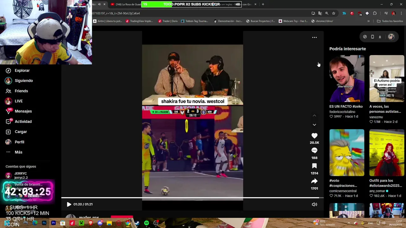The image size is (406, 228).
Task: Open chrome://dino/ bookmark
Action: [322, 21]
